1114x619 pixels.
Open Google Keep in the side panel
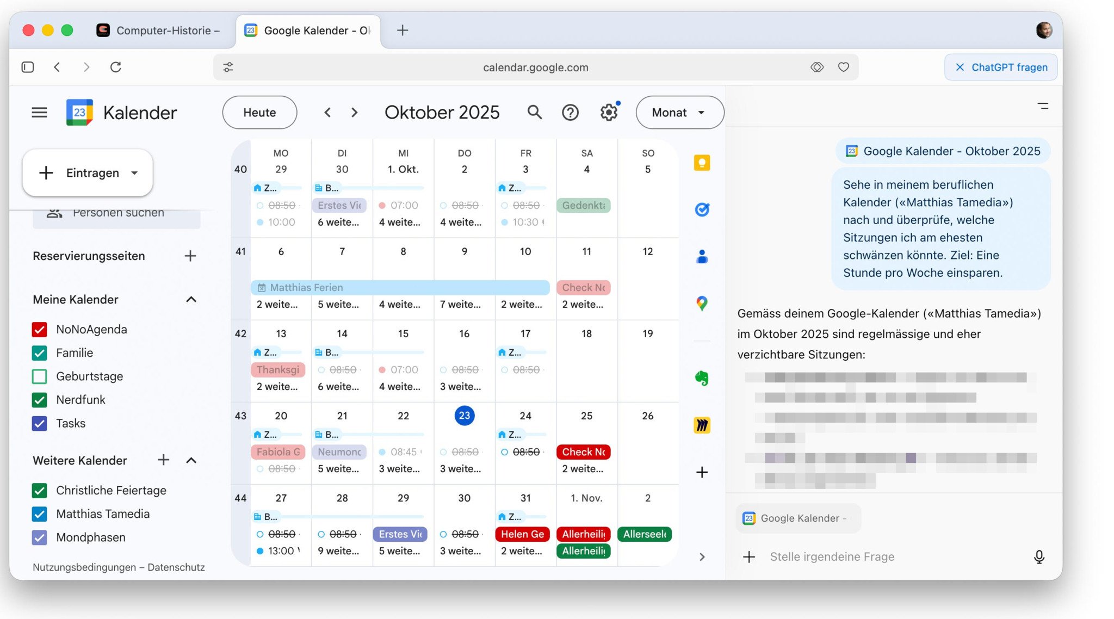702,162
